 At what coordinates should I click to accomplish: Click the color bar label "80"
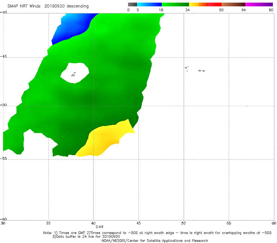[271, 10]
